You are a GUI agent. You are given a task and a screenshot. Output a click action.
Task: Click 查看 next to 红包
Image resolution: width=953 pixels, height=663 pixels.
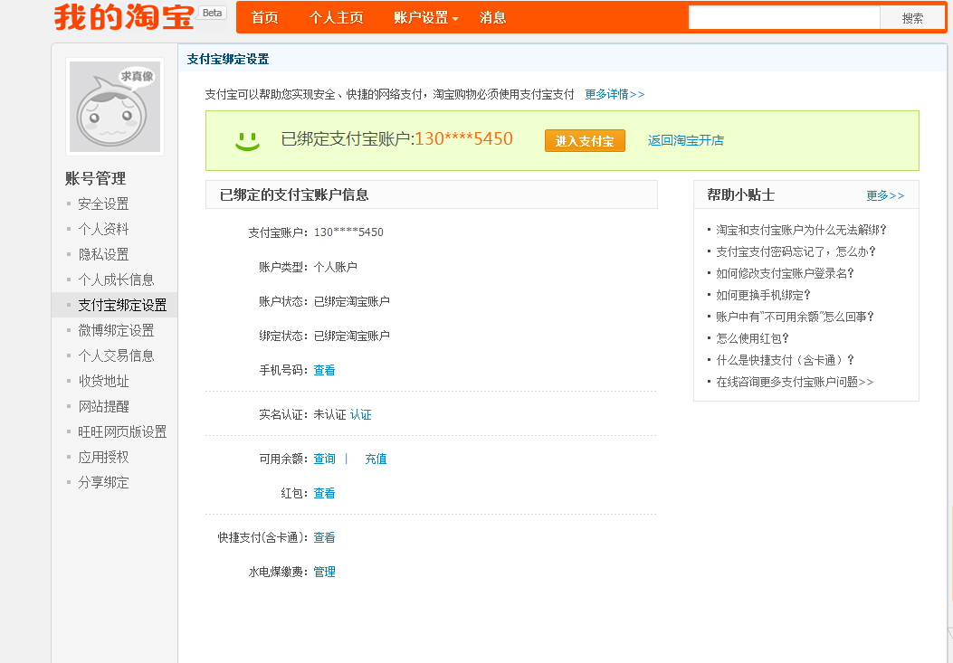tap(324, 494)
